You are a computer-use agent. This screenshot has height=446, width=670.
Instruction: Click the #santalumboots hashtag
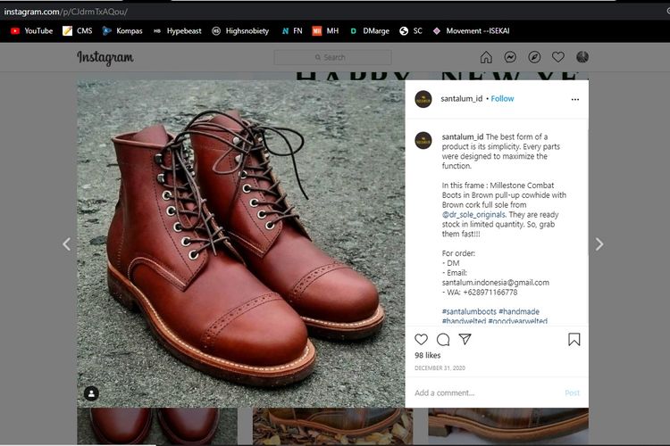click(473, 310)
